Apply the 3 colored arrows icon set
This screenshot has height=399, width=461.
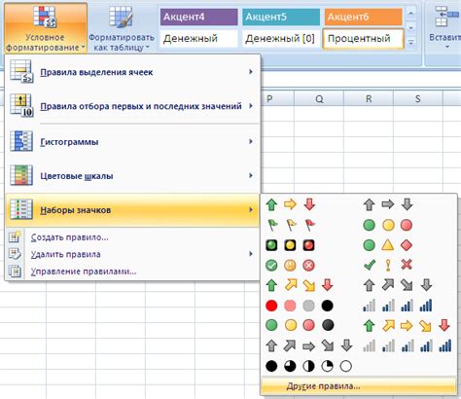click(x=290, y=204)
